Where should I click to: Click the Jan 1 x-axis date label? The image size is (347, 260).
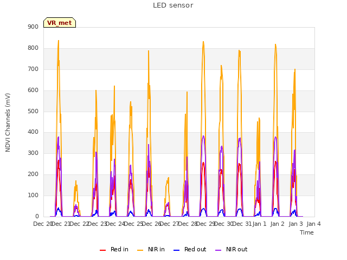pos(259,224)
